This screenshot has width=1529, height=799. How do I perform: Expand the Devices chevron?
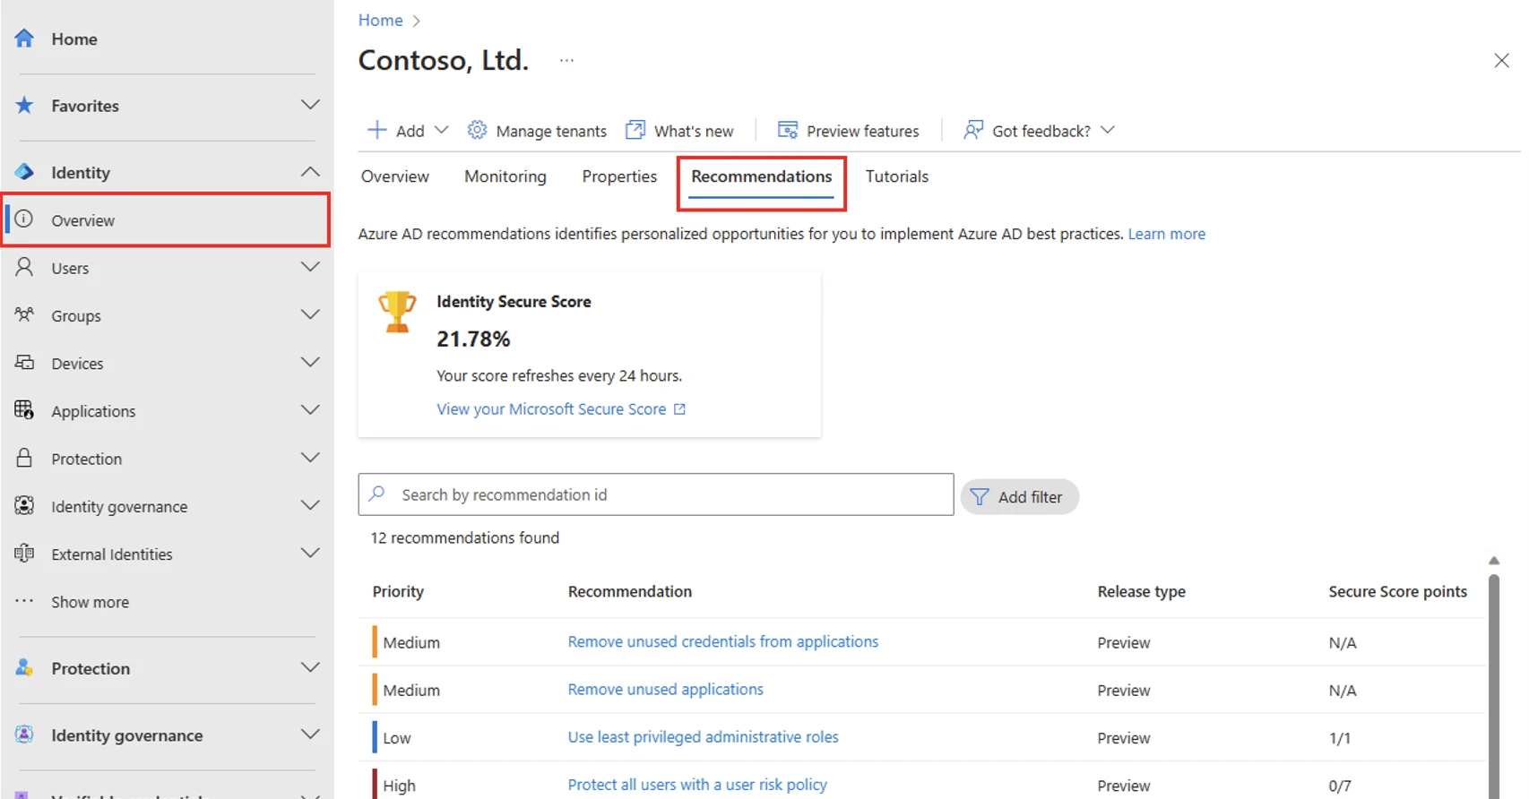[310, 362]
